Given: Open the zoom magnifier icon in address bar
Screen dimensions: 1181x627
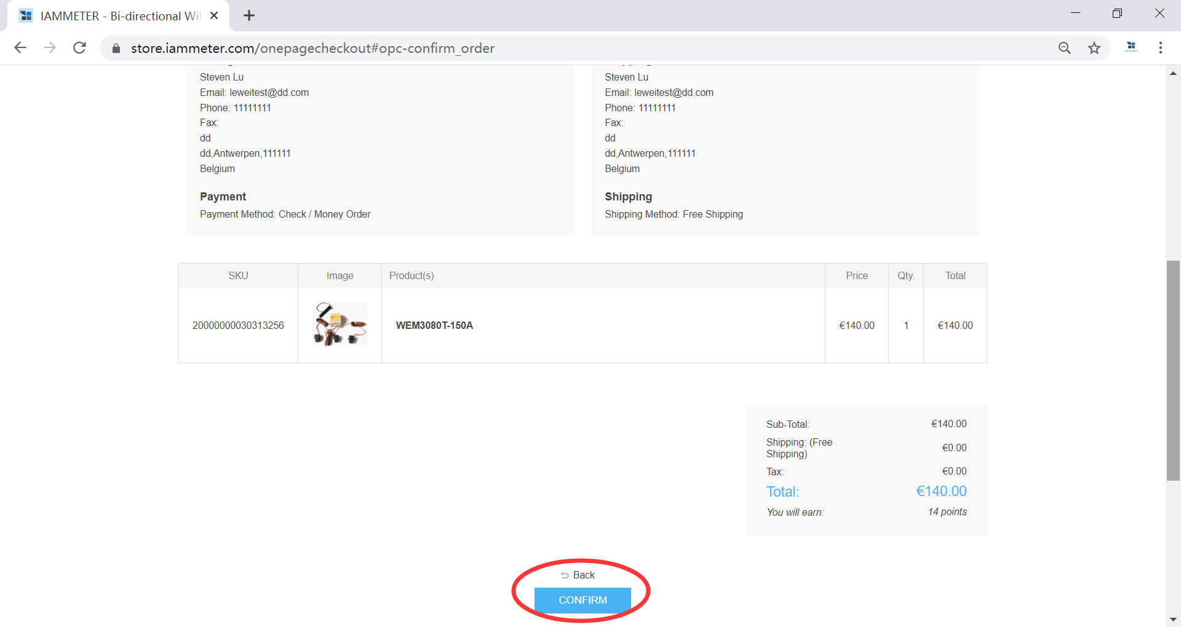Looking at the screenshot, I should [1064, 48].
